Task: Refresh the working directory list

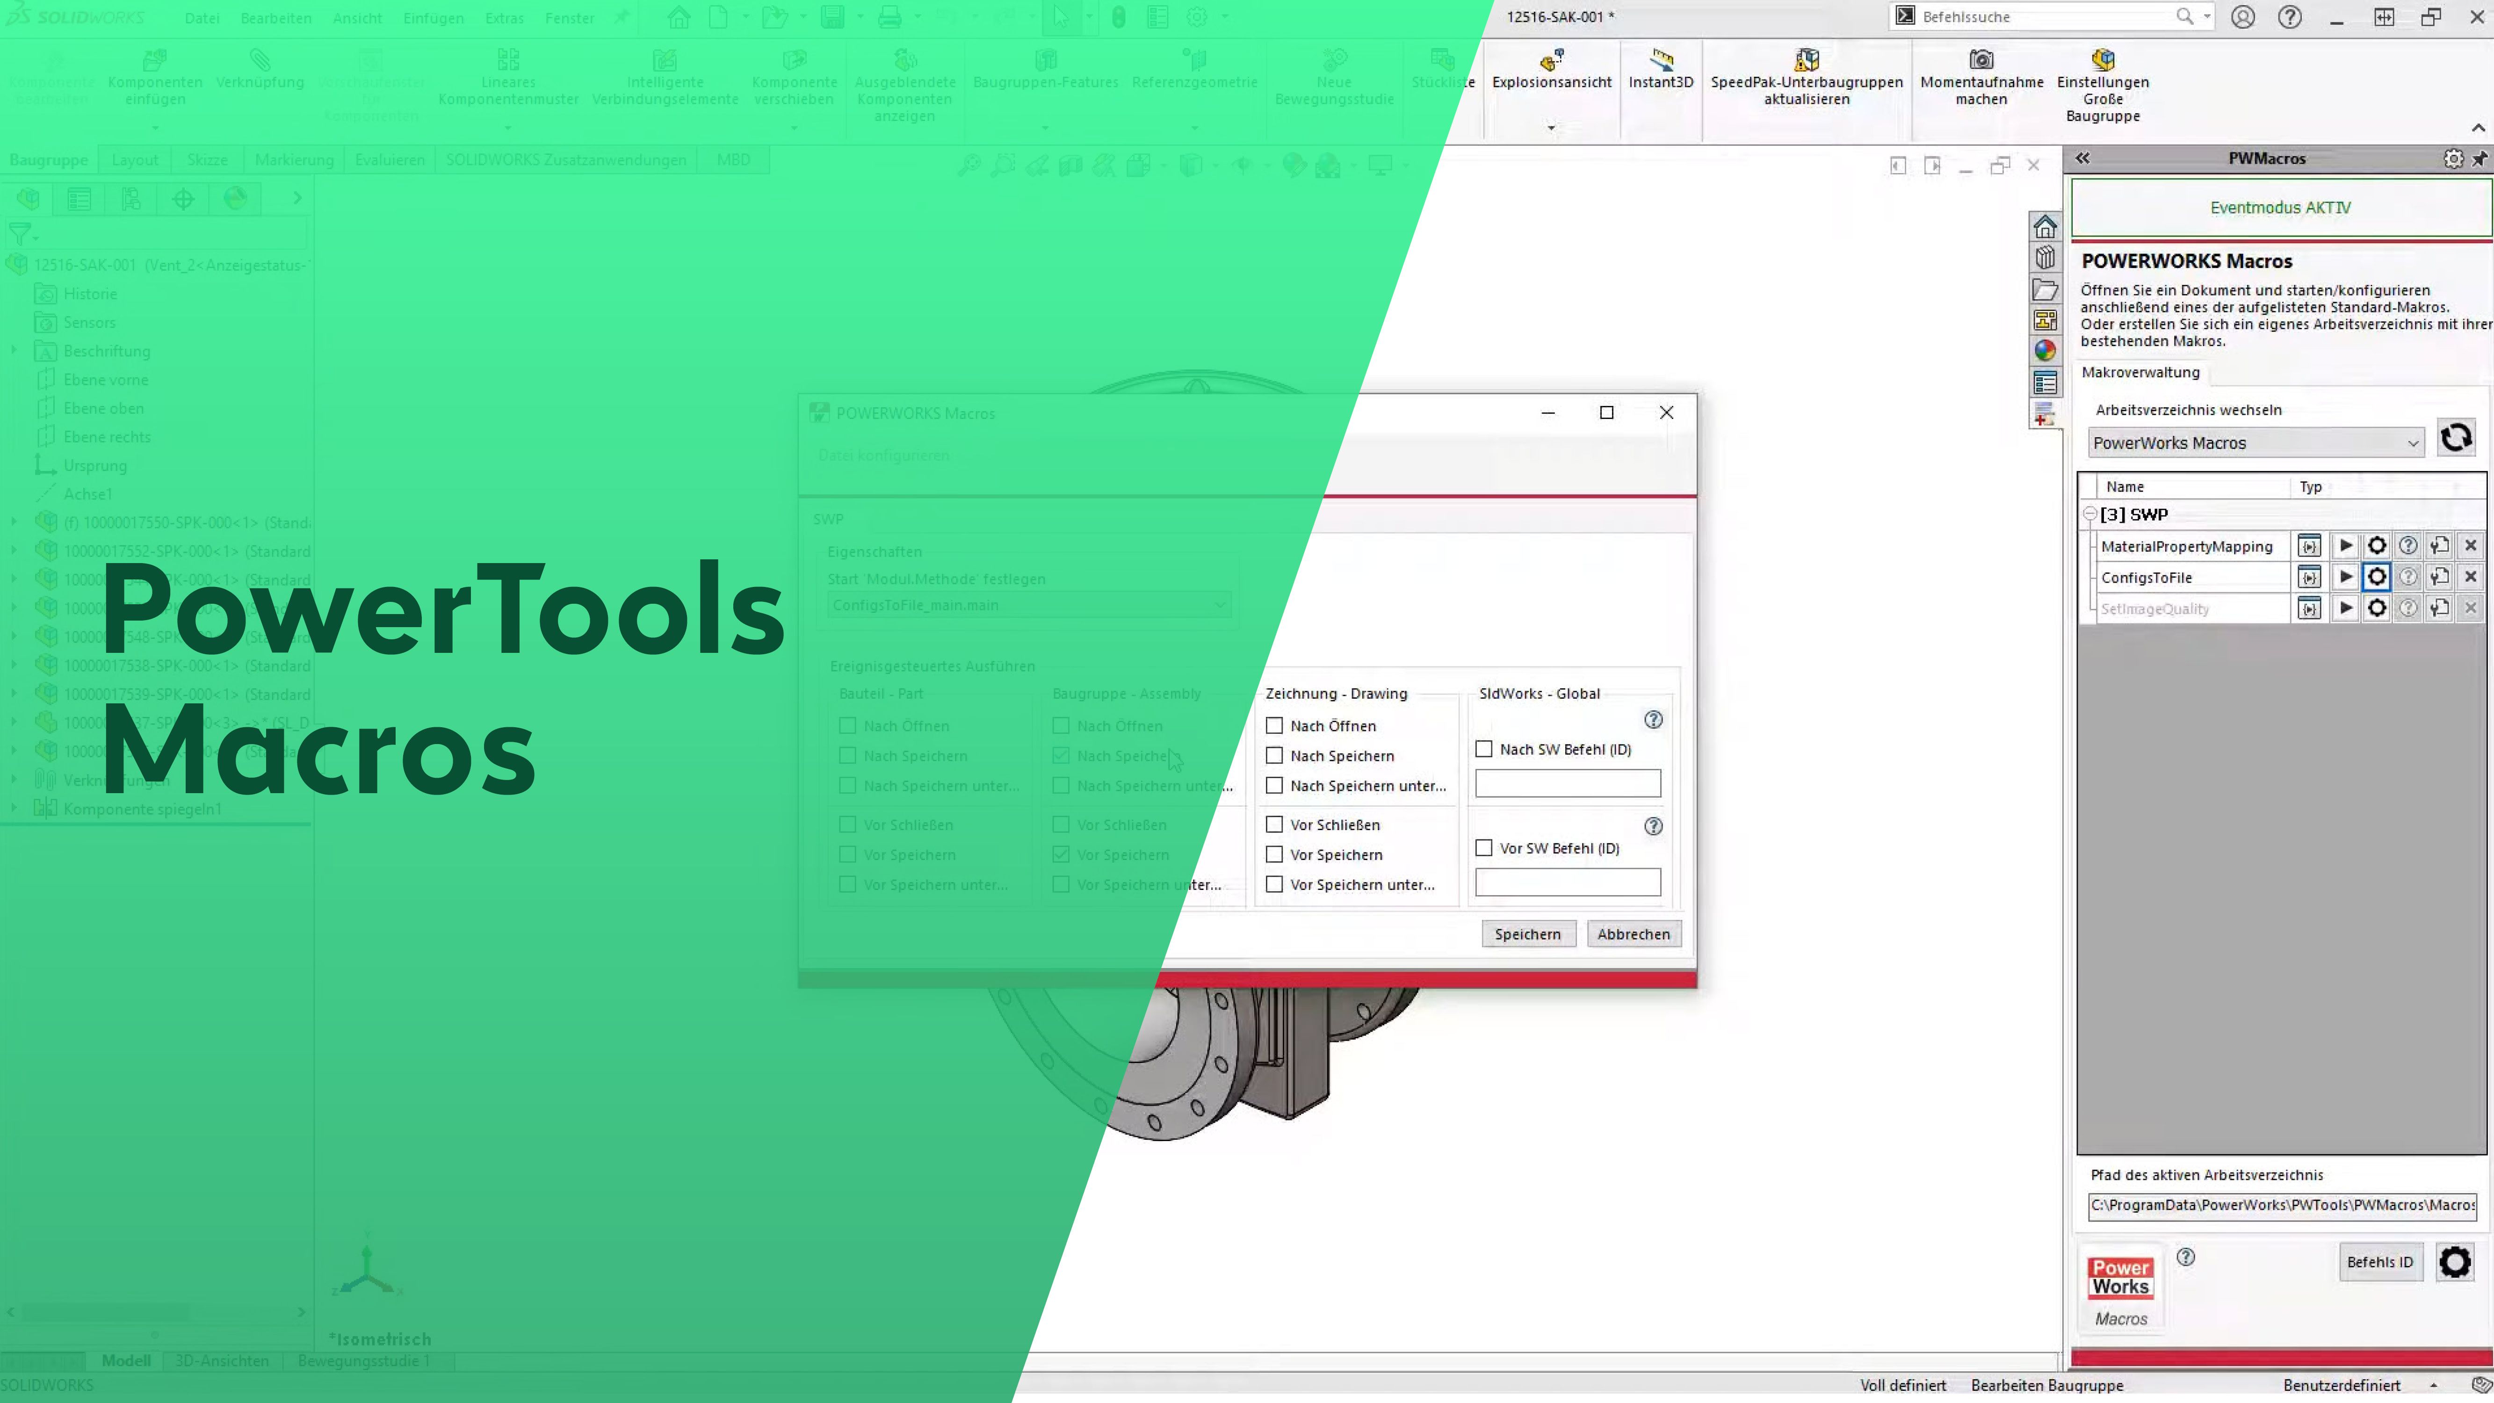Action: [2456, 439]
